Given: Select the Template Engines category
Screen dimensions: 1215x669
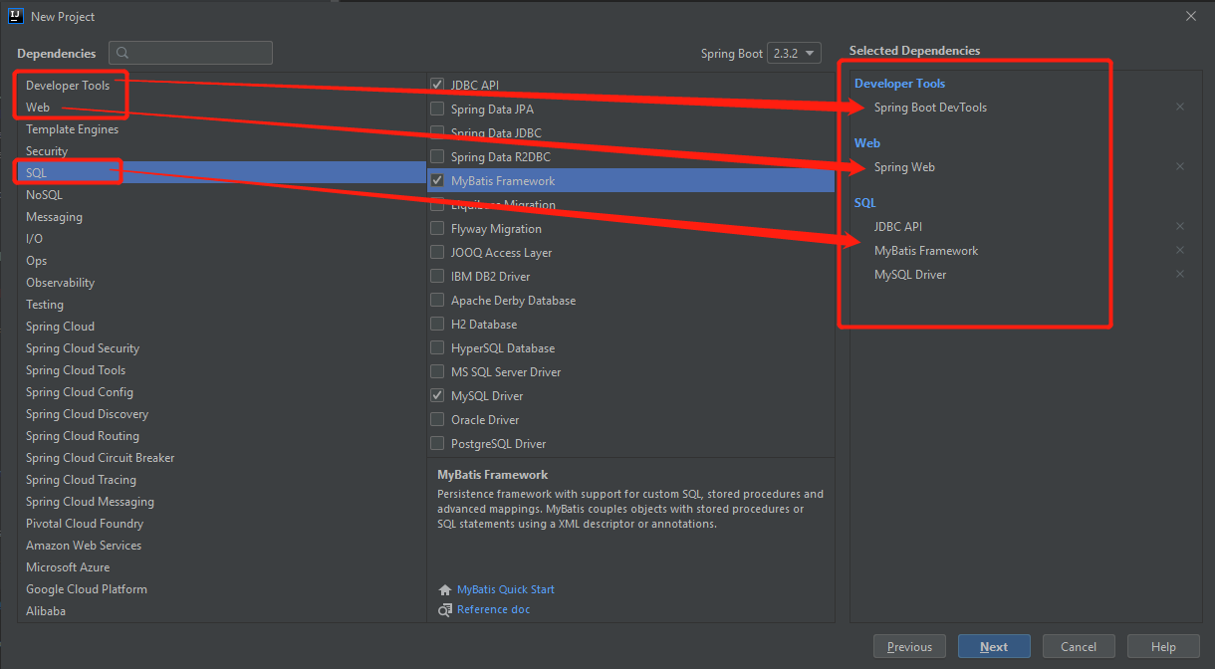Looking at the screenshot, I should (221, 129).
